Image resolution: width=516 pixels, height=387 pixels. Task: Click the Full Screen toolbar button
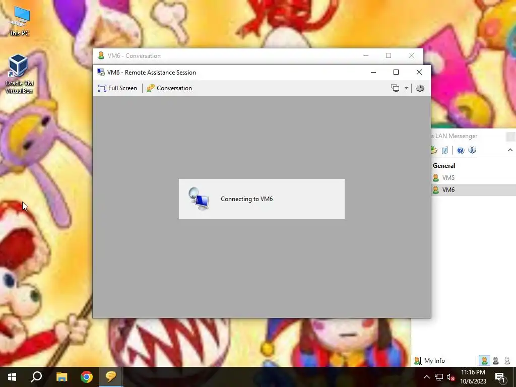tap(117, 88)
